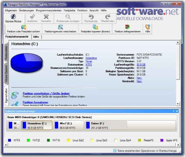
Task: Click the Ausführen checkmark icon
Action: point(32,17)
